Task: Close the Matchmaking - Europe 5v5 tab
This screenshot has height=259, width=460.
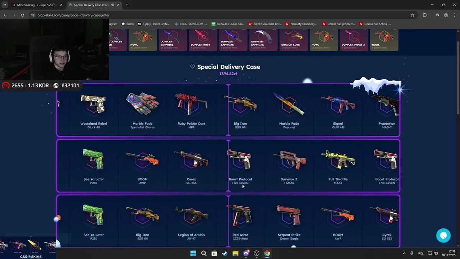Action: 61,5
